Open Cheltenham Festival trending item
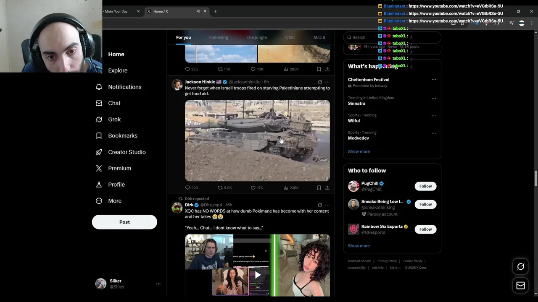 point(369,79)
